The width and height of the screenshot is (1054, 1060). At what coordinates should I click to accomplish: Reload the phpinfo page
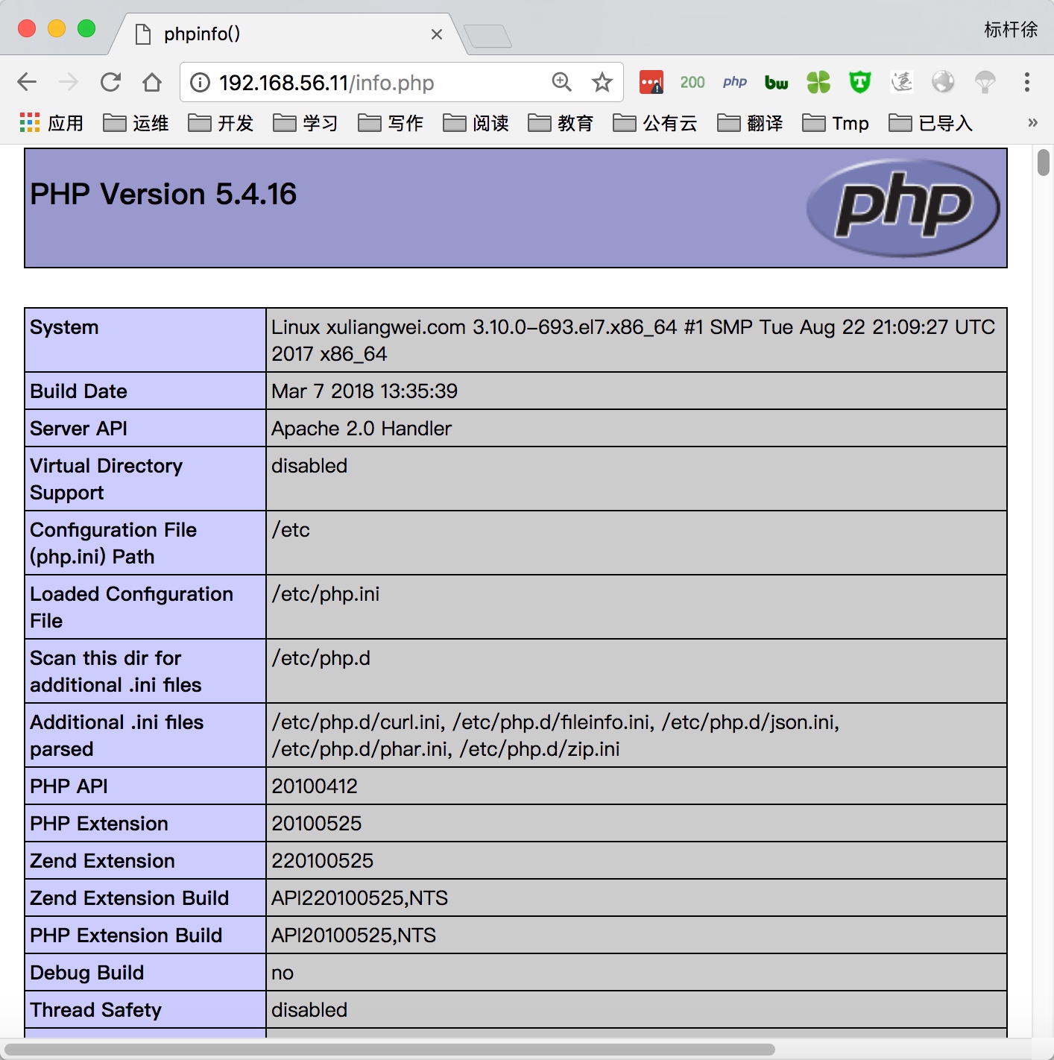point(110,82)
